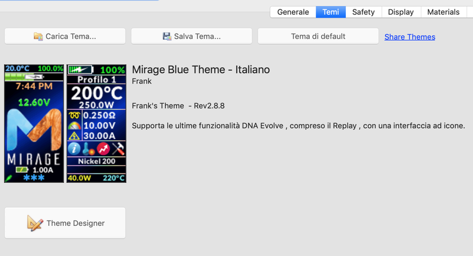The width and height of the screenshot is (473, 256).
Task: Click the folder icon on Carica Tema
Action: coord(38,37)
